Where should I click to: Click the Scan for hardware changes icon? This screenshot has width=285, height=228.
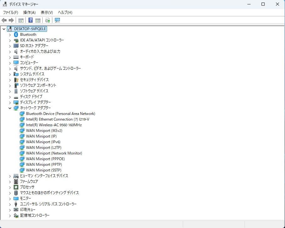point(47,20)
